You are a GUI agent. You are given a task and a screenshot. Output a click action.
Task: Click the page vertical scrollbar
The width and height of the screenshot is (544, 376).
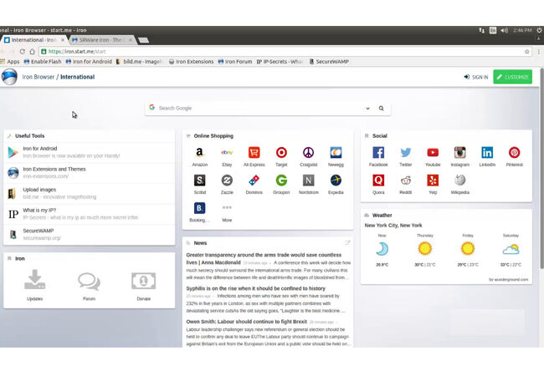(x=541, y=168)
